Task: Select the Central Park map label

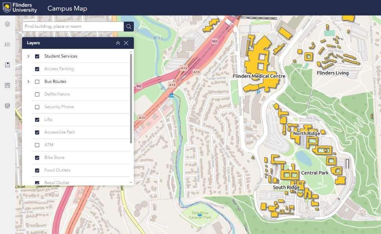Action: click(x=315, y=173)
